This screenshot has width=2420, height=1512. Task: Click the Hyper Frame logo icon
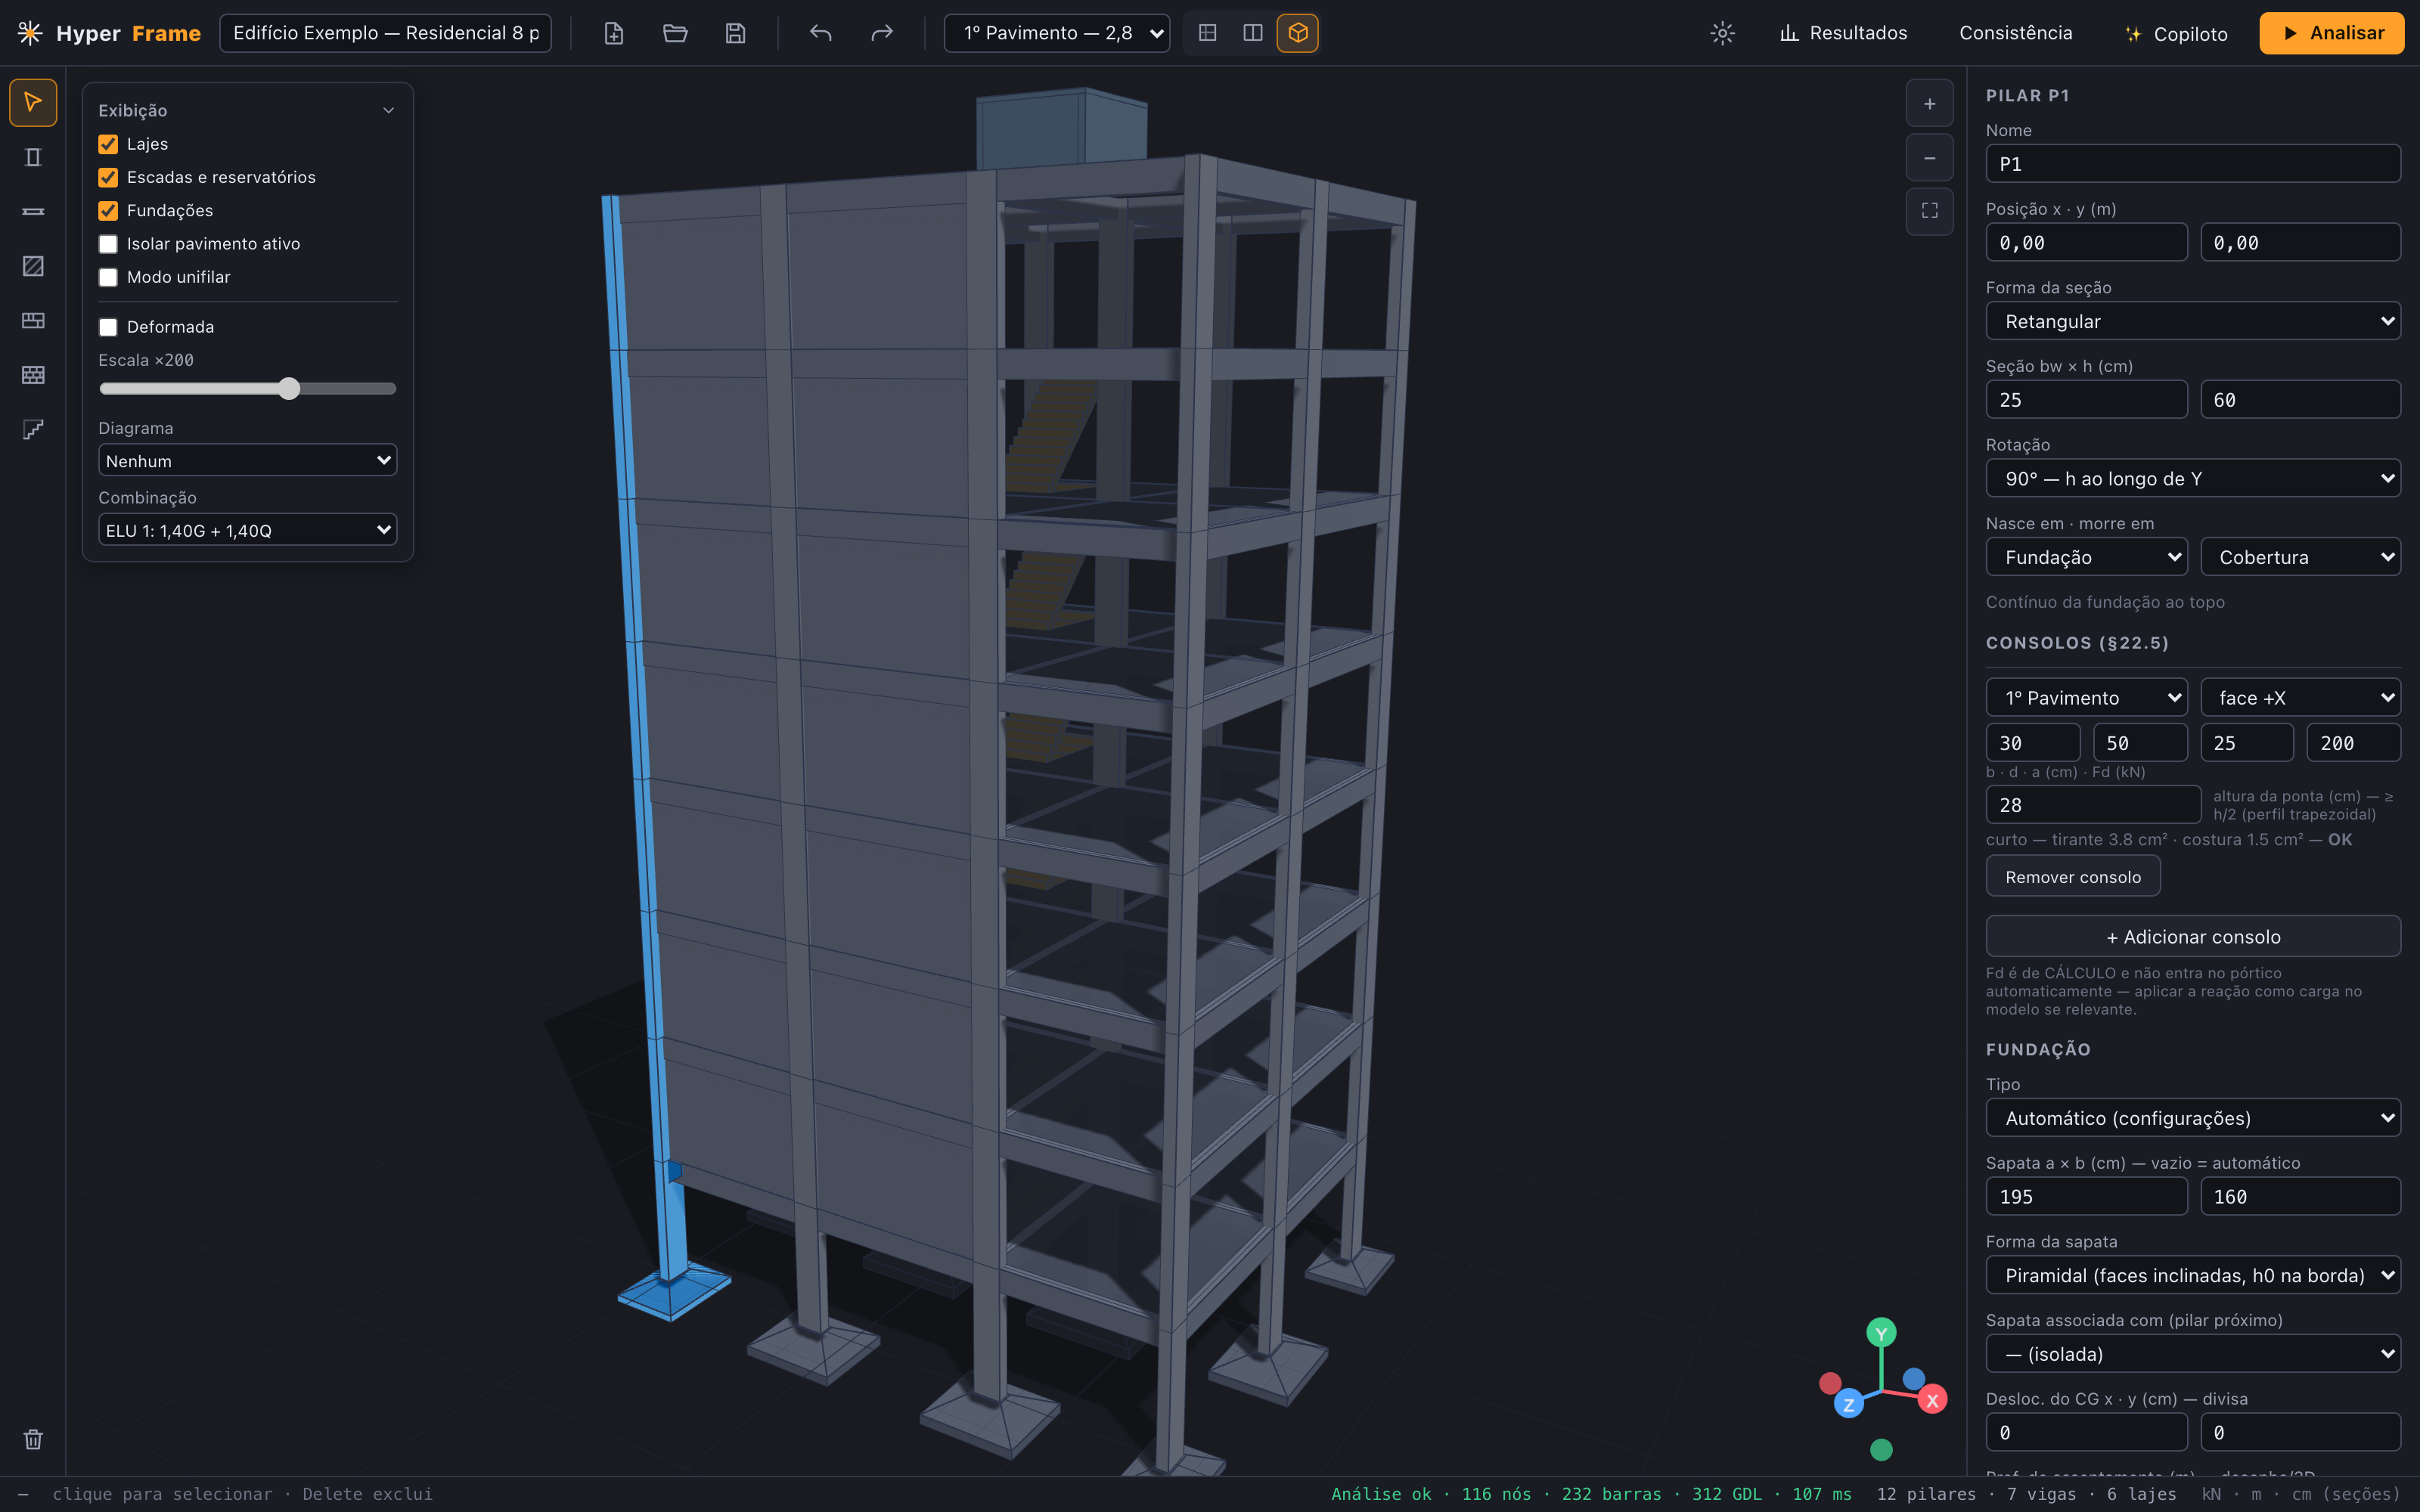pyautogui.click(x=30, y=33)
